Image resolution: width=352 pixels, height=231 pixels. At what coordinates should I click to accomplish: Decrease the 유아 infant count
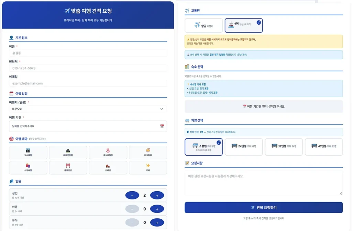click(x=132, y=223)
